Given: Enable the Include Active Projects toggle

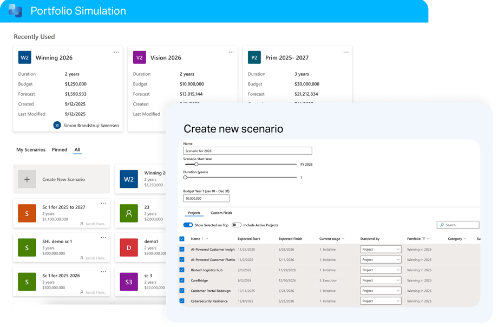Looking at the screenshot, I should (237, 225).
